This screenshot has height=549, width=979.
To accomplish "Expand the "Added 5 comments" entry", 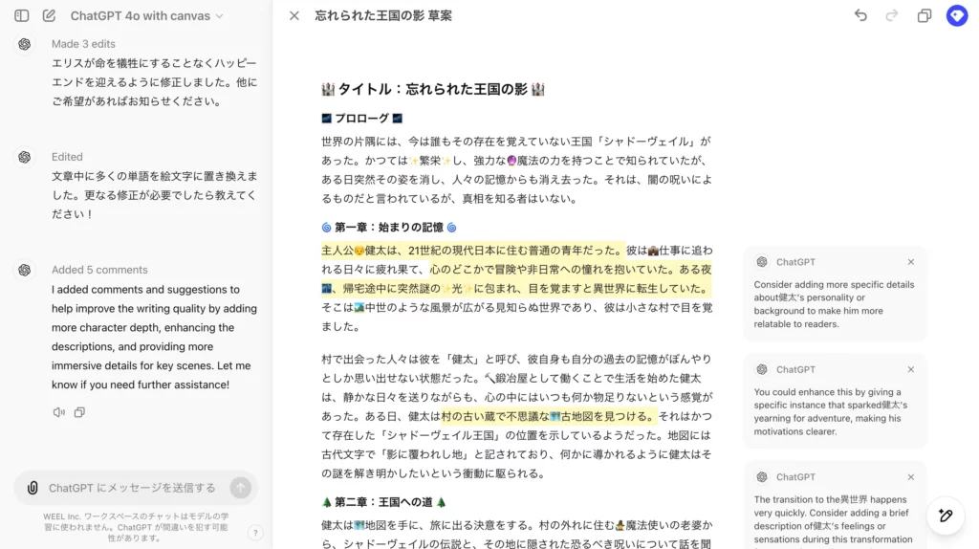I will (99, 270).
